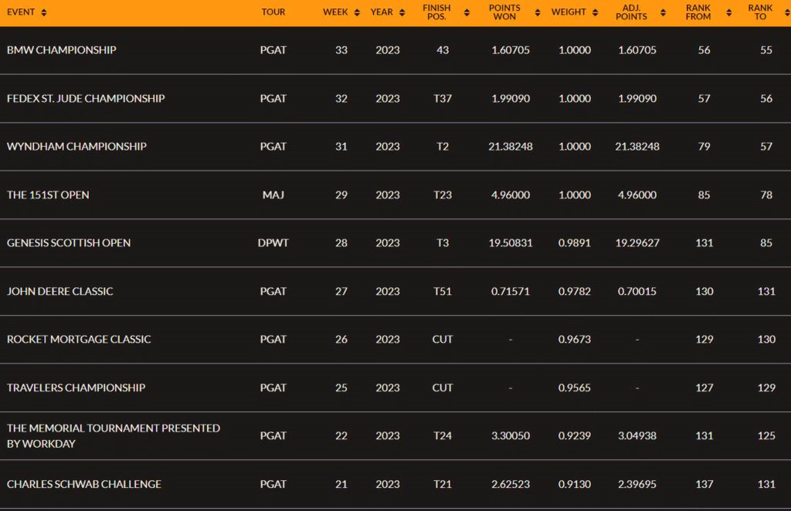Screen dimensions: 791x511
Task: Select Rocket Mortgage Classic event name
Action: pyautogui.click(x=79, y=339)
